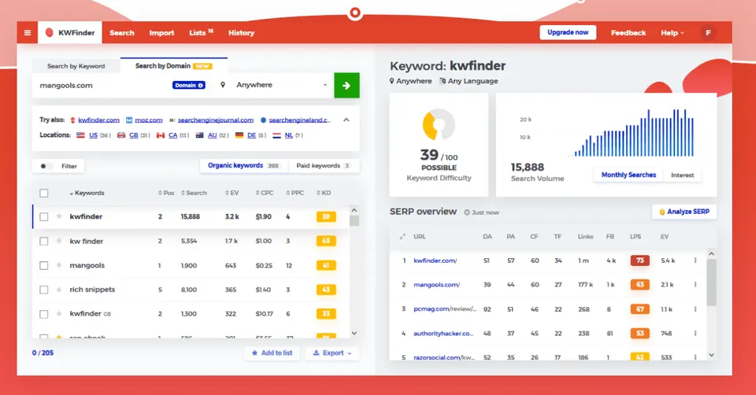Open the hamburger menu icon

point(28,33)
